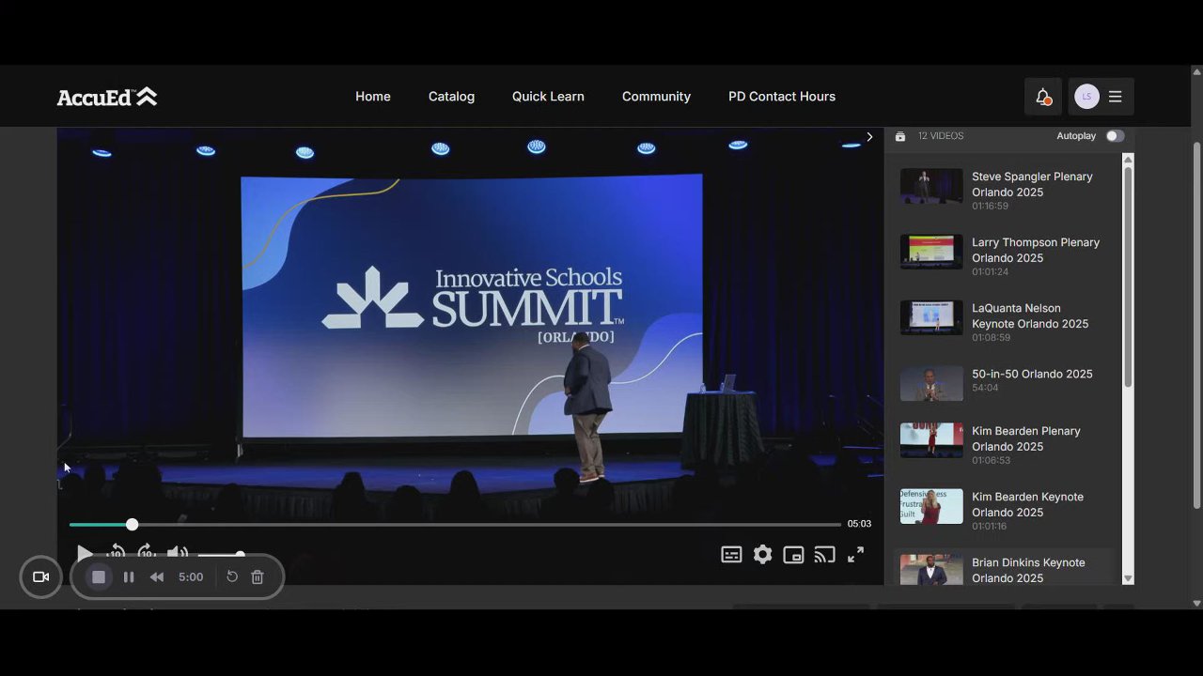Screen dimensions: 1203x676
Task: Click the 5:00 recording timer
Action: pos(191,577)
